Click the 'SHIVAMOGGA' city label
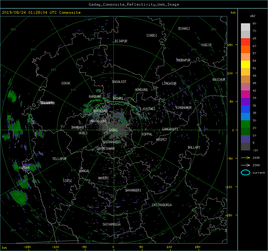 (111, 224)
